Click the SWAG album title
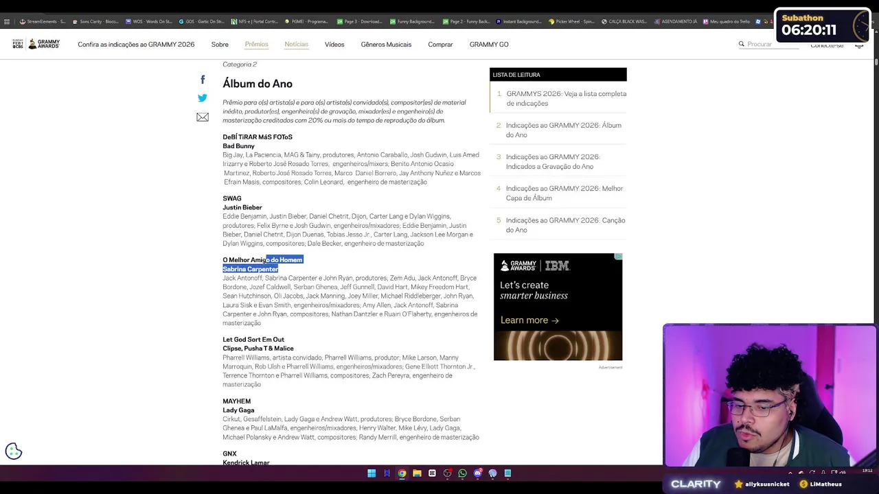The height and width of the screenshot is (494, 879). click(x=232, y=198)
